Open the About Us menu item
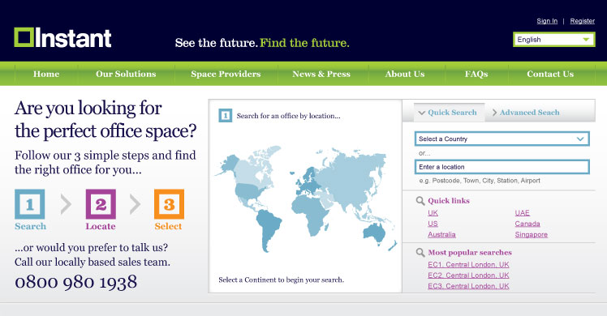607x316 pixels. coord(405,74)
